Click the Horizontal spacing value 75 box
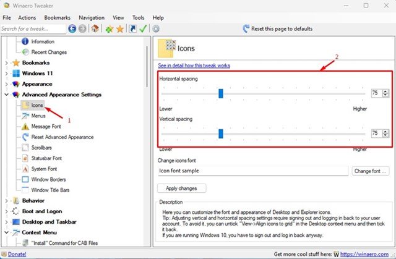Viewport: 396px width, 259px height. click(377, 93)
